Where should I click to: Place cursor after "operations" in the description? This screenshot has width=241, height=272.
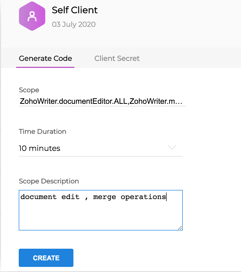coord(166,197)
